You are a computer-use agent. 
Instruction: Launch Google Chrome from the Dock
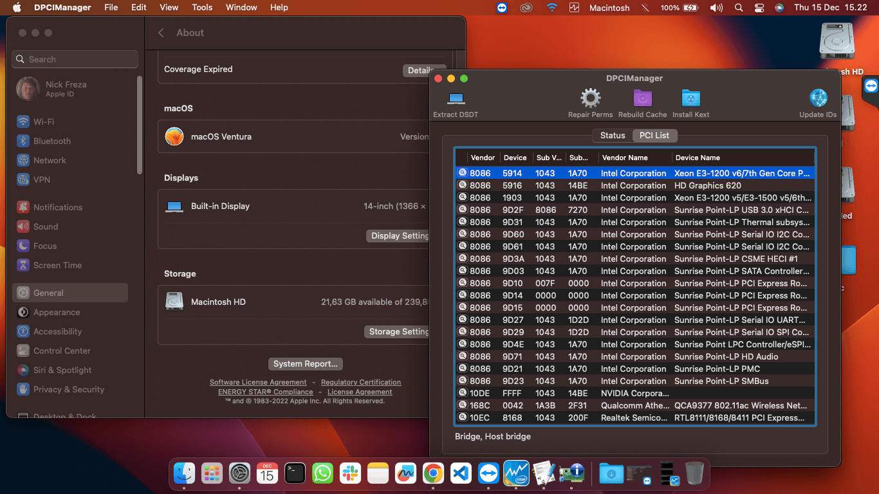coord(433,473)
